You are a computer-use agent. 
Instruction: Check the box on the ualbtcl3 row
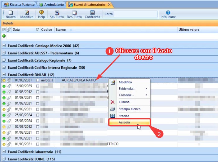pos(37,80)
